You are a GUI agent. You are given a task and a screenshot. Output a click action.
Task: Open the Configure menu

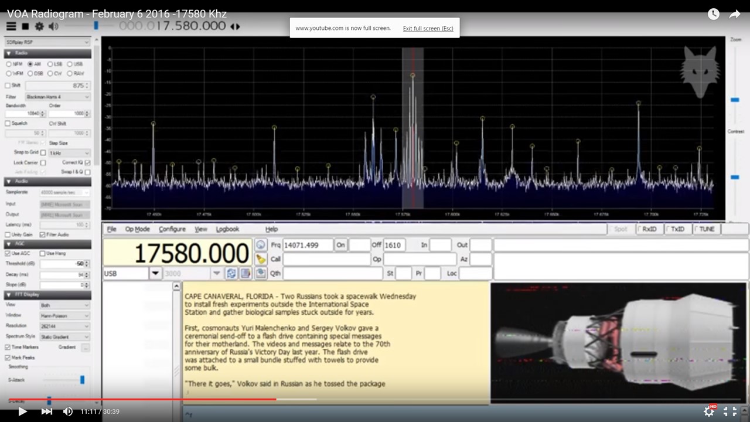[x=172, y=229]
